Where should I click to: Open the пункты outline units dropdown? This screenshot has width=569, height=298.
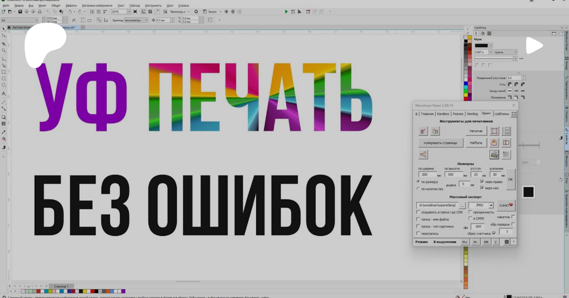pos(515,52)
